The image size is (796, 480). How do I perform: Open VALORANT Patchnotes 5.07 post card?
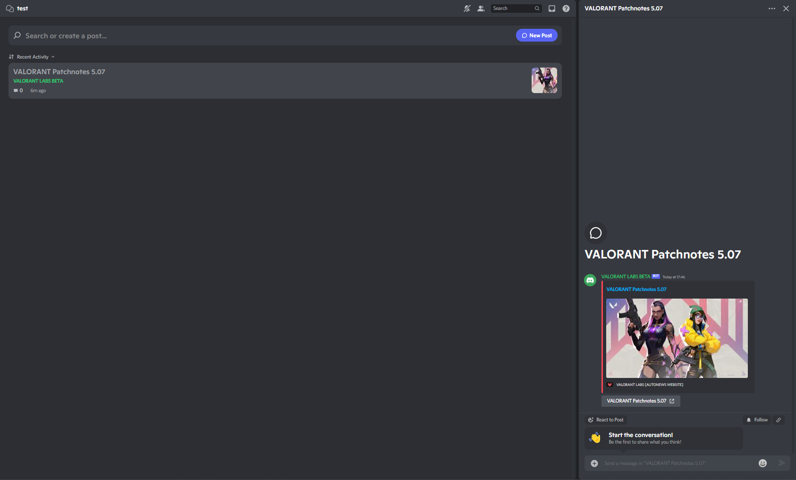point(285,81)
